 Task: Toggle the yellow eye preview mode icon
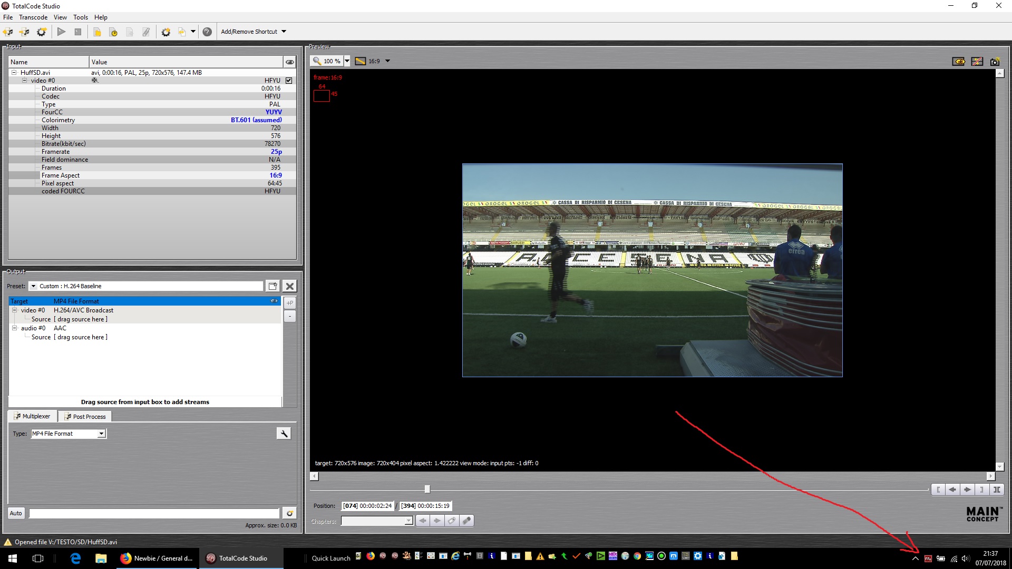pyautogui.click(x=959, y=62)
